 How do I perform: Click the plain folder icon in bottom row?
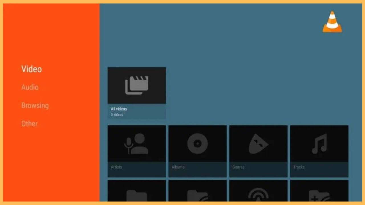coord(137,196)
